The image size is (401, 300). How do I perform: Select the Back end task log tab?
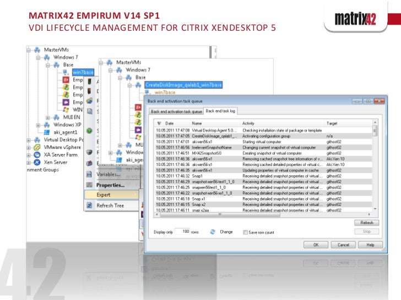(x=220, y=111)
